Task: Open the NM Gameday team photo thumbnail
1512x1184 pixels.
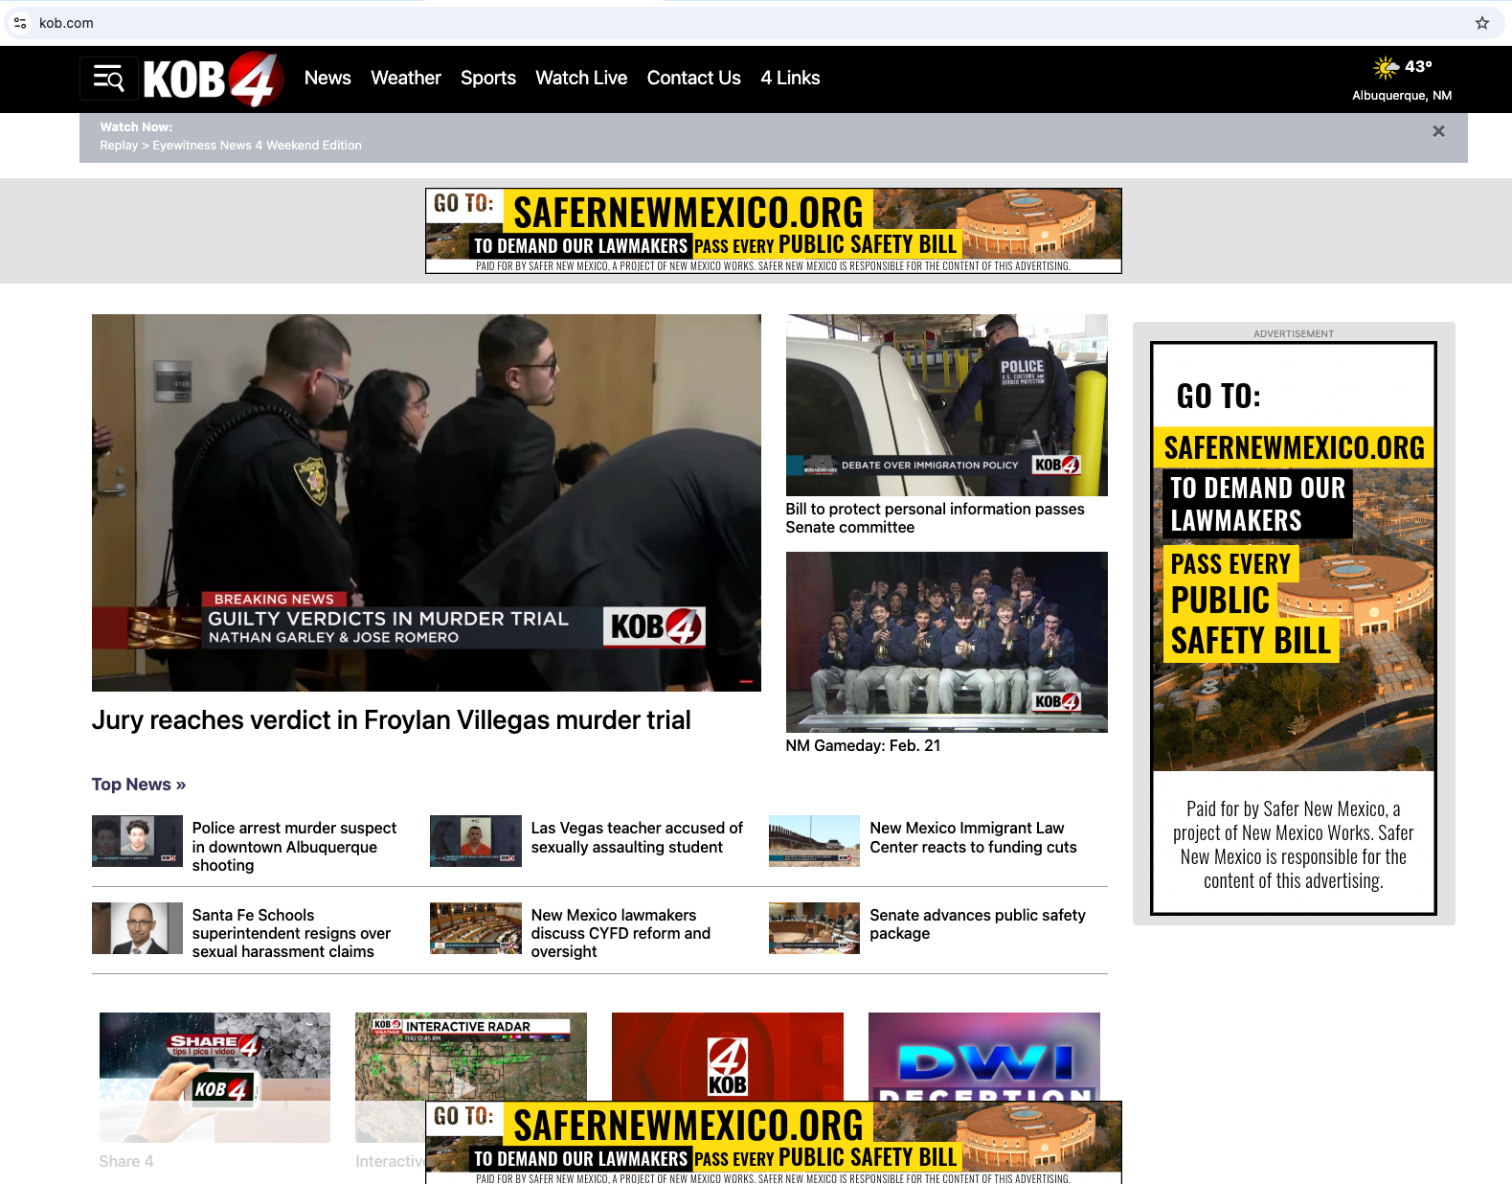Action: 946,642
